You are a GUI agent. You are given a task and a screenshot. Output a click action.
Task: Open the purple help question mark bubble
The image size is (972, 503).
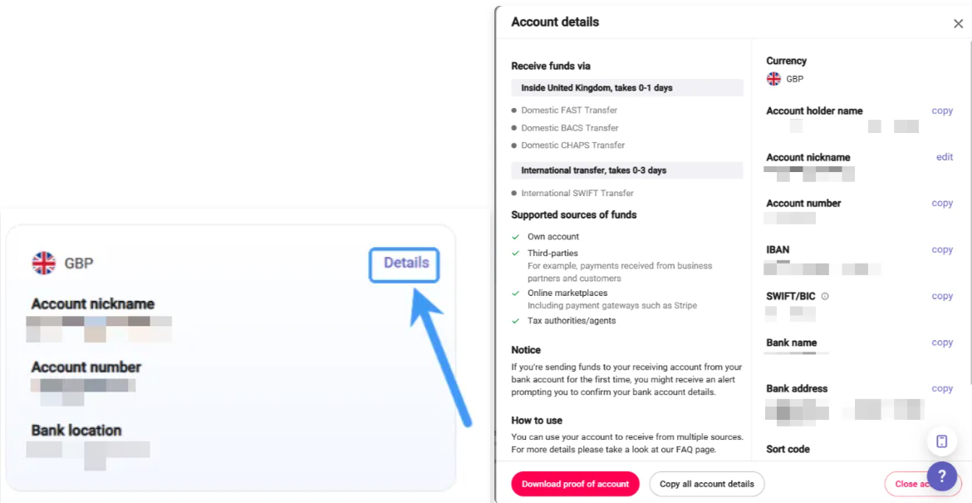[x=942, y=476]
